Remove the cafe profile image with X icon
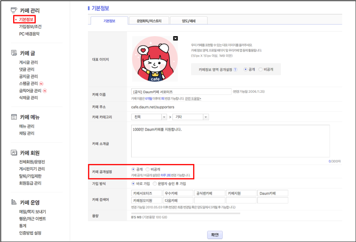Viewport: 356px width, 242px height. (x=175, y=38)
